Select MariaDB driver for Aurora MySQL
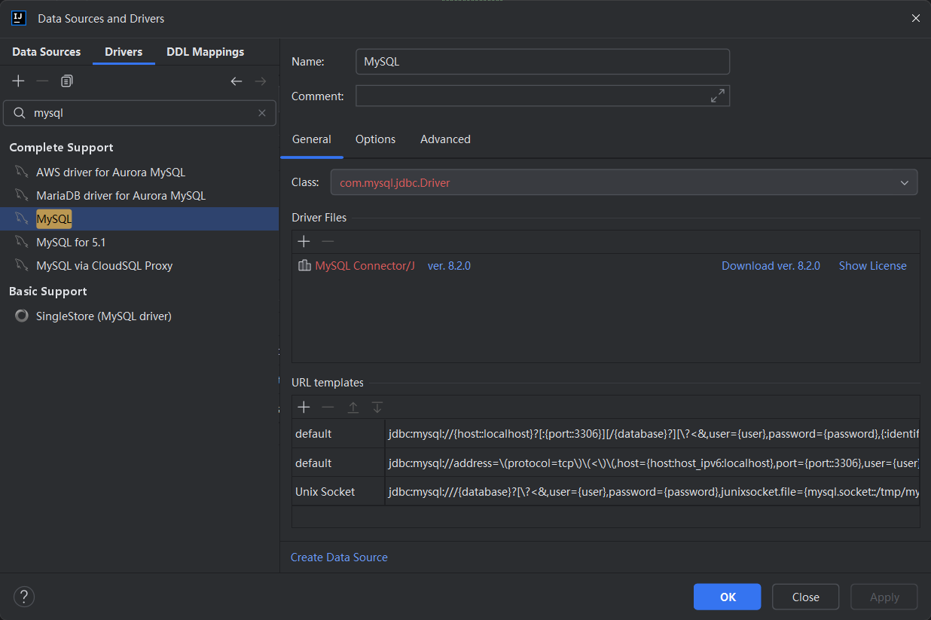Screen dimensions: 931x620 pos(121,195)
